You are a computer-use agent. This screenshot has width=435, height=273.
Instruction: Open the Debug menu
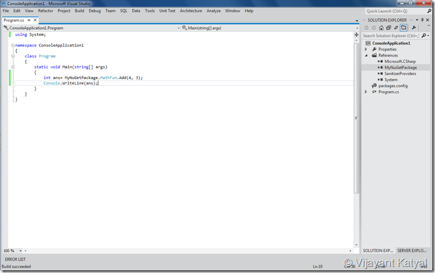(95, 11)
